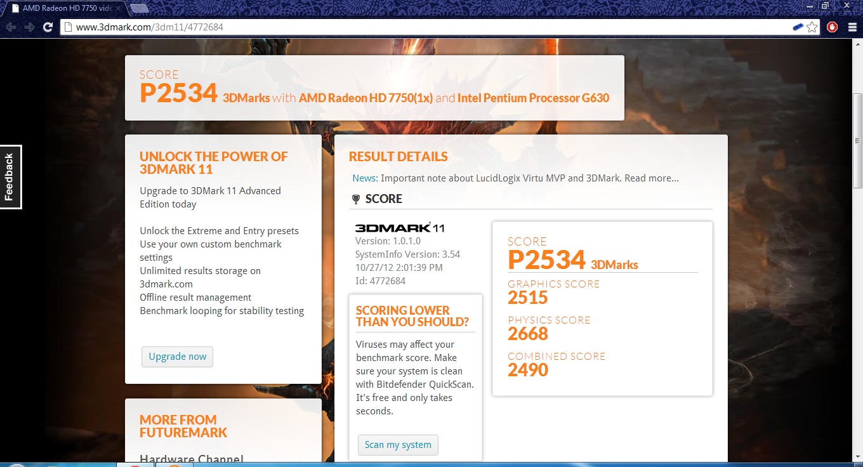Viewport: 863px width, 467px height.
Task: Click the Graphics Score value 2515
Action: [x=528, y=298]
